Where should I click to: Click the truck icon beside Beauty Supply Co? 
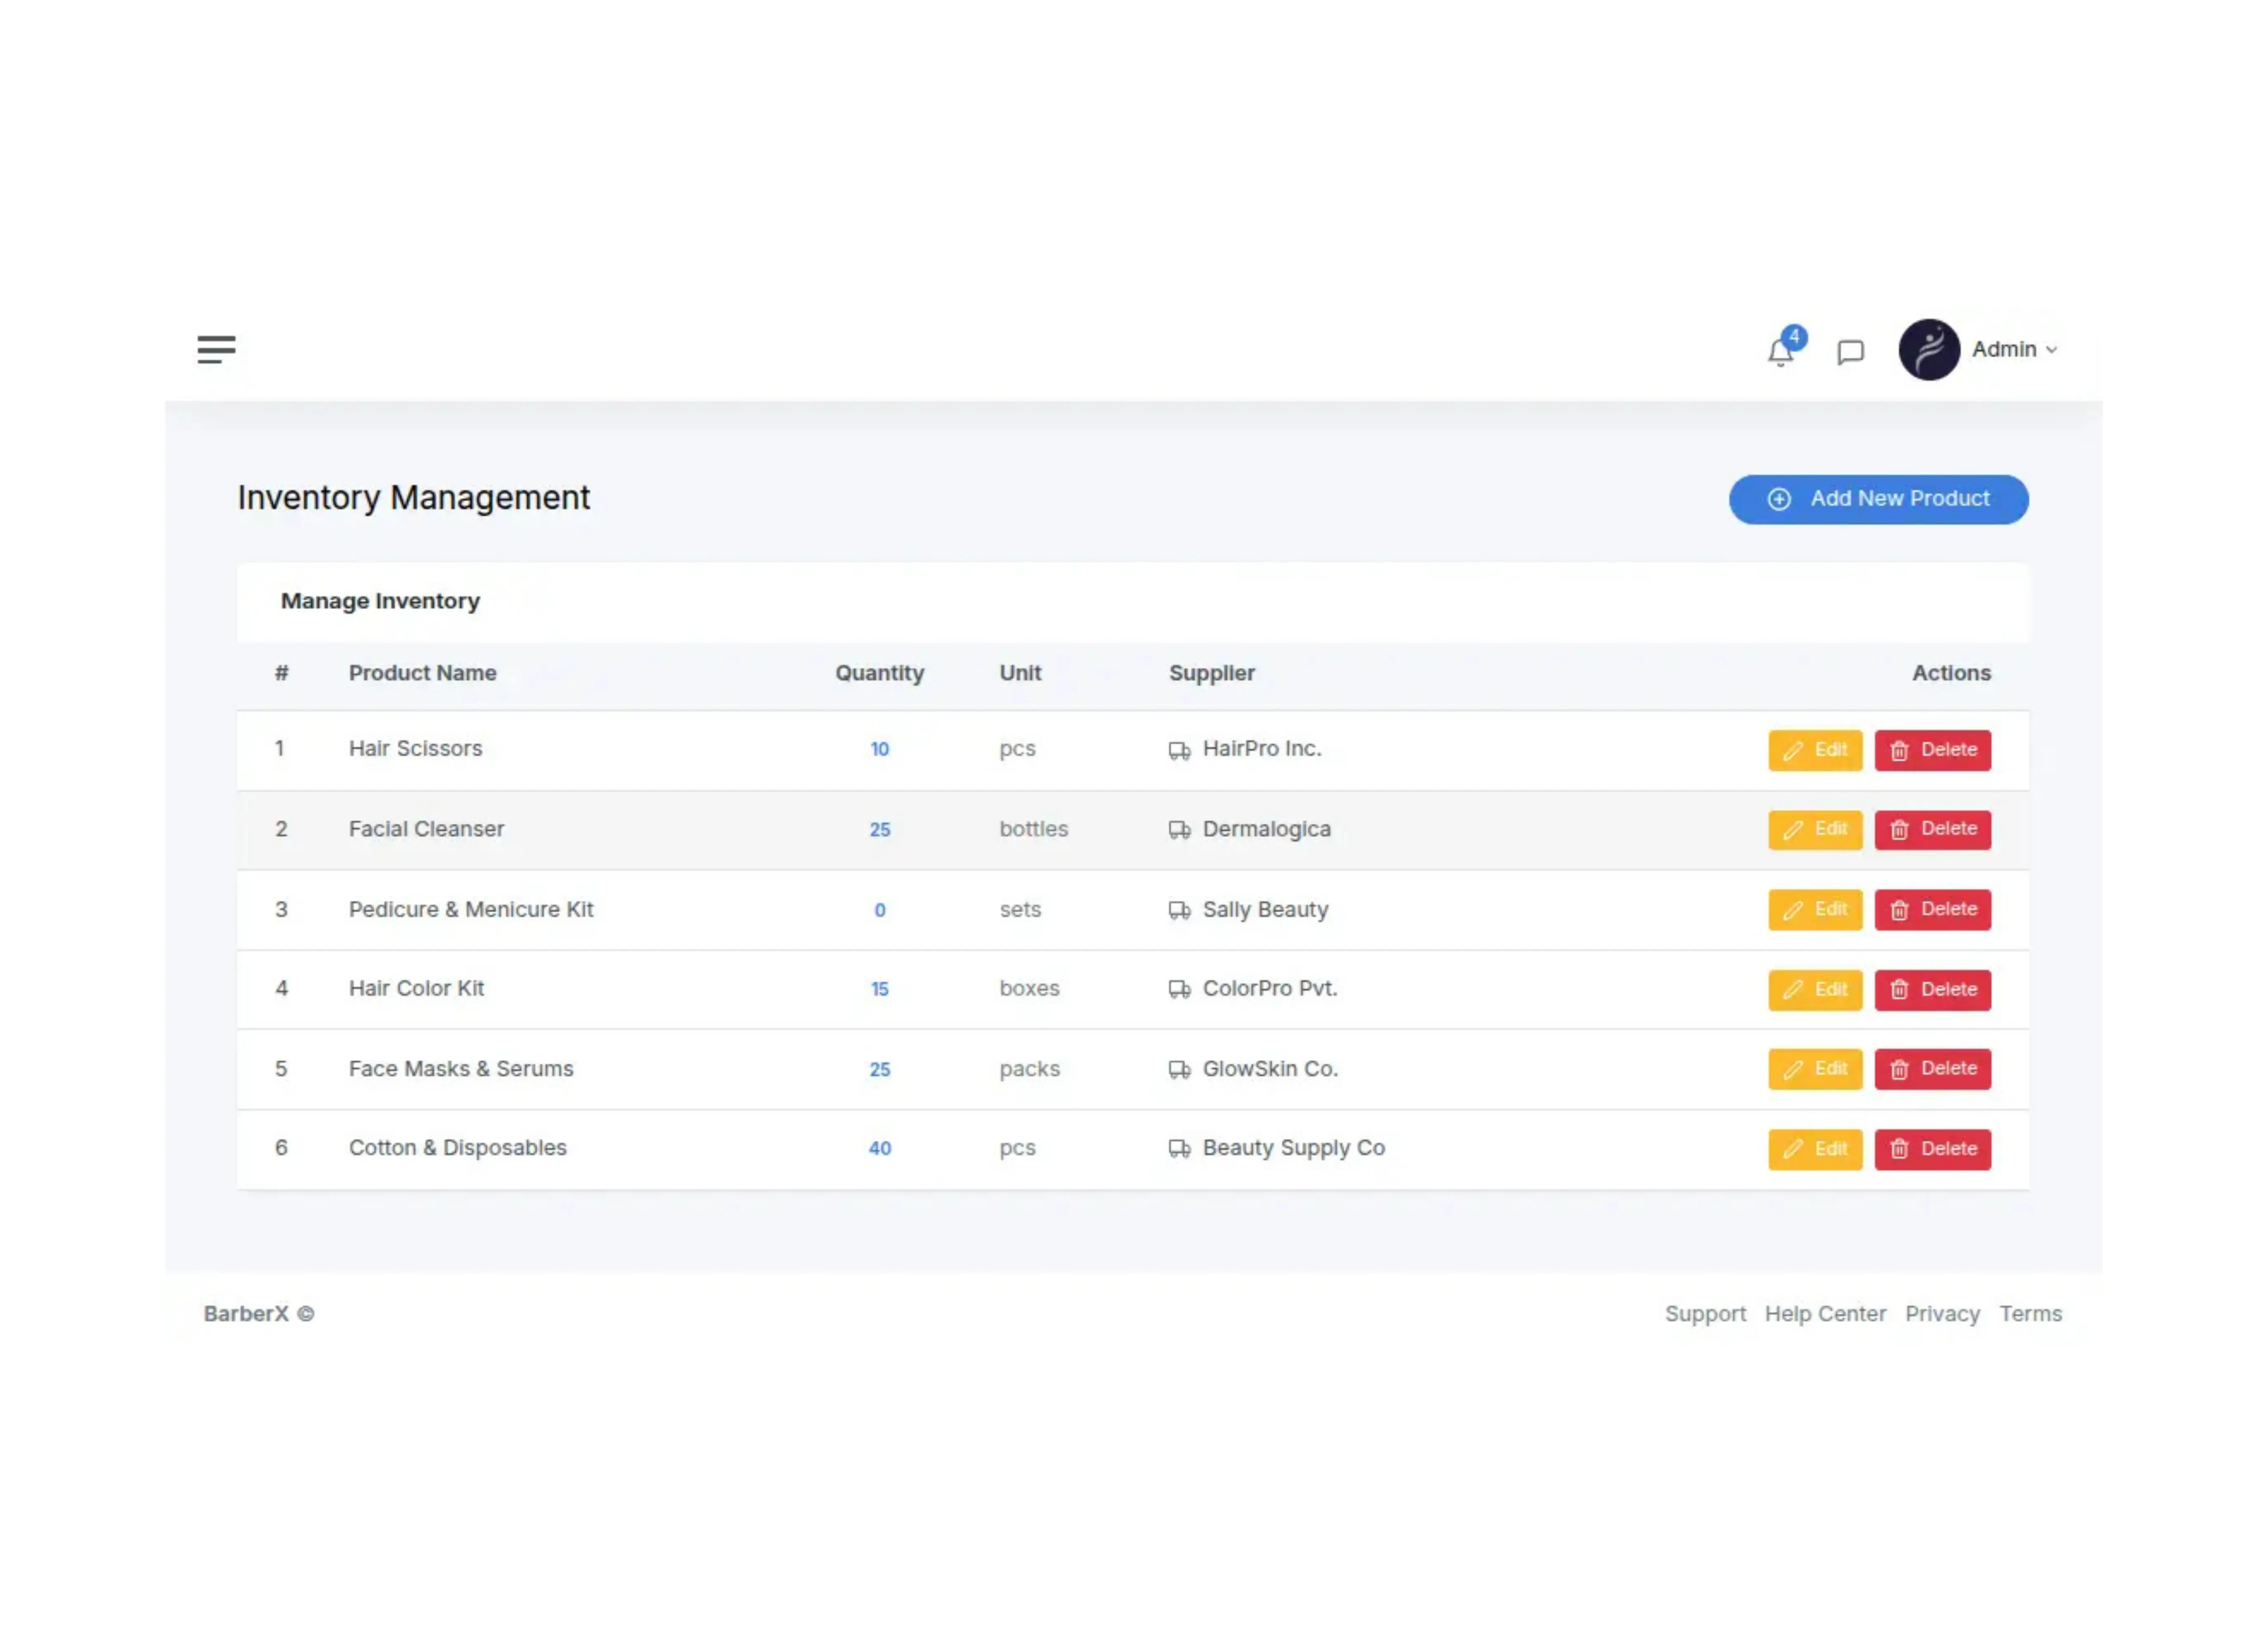pyautogui.click(x=1179, y=1149)
